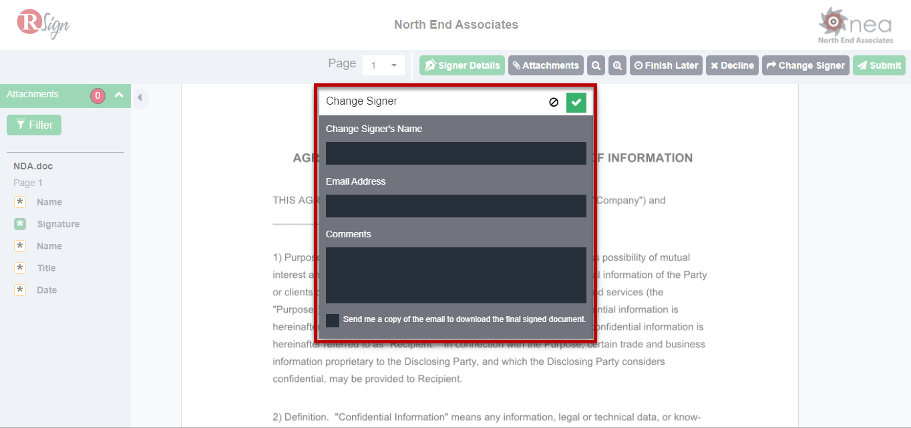Open Attachments from the toolbar
This screenshot has height=428, width=911.
pyautogui.click(x=546, y=65)
